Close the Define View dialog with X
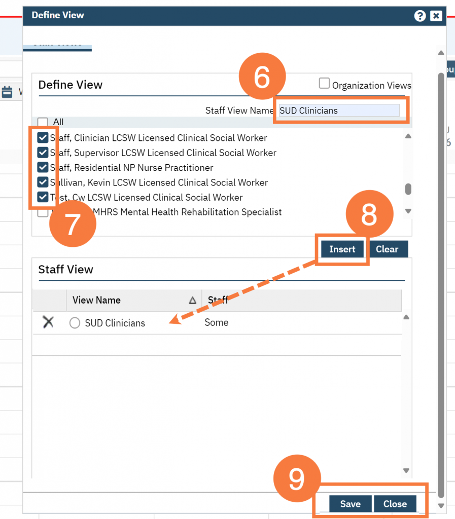 [436, 16]
